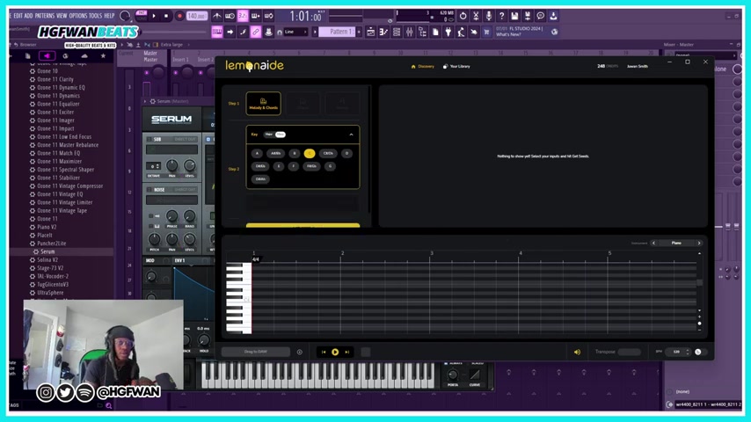Open the FL Studio mixer icon
This screenshot has width=751, height=422.
point(410,33)
